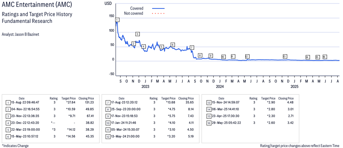
Task: Click the Ratings and Target Price History heading
Action: click(x=37, y=14)
